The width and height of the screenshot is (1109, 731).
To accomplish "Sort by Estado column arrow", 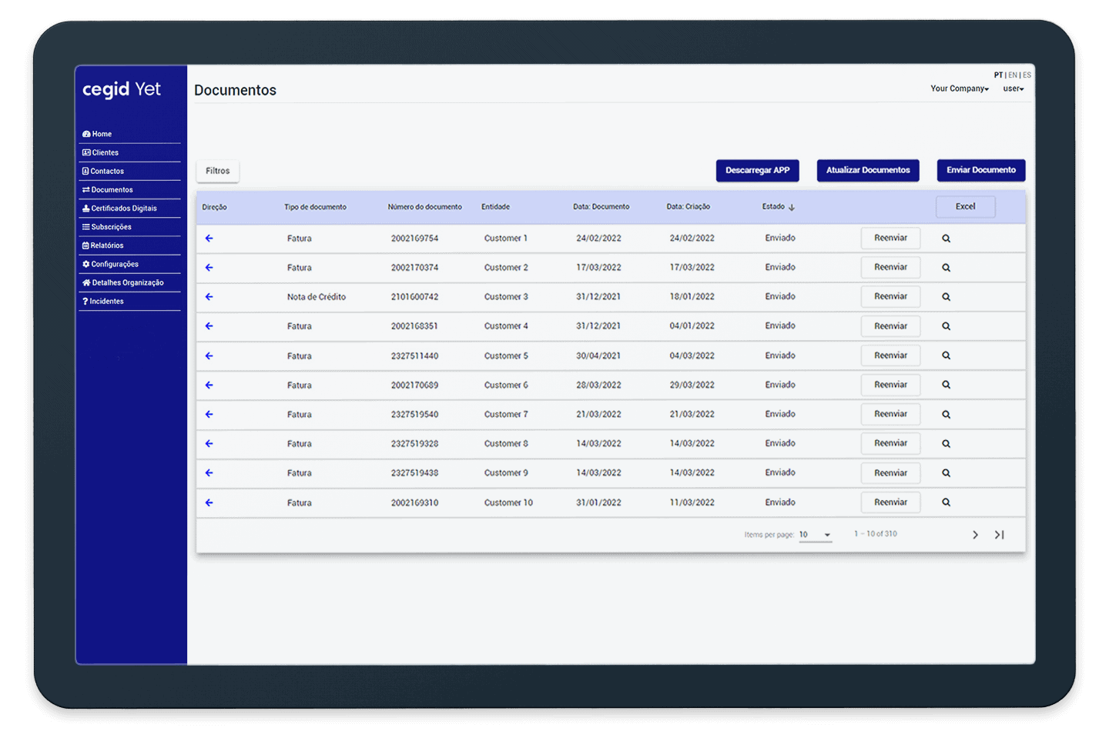I will point(791,207).
